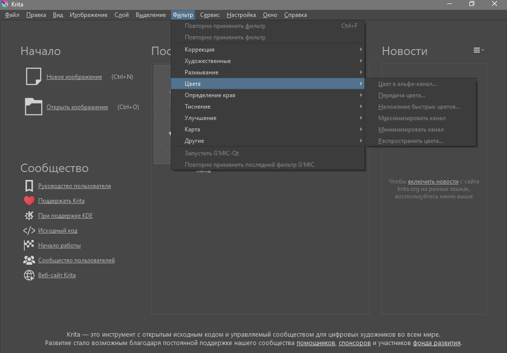This screenshot has height=353, width=507.
Task: Click Запустить G'MIC-Qt menu entry
Action: (268, 153)
